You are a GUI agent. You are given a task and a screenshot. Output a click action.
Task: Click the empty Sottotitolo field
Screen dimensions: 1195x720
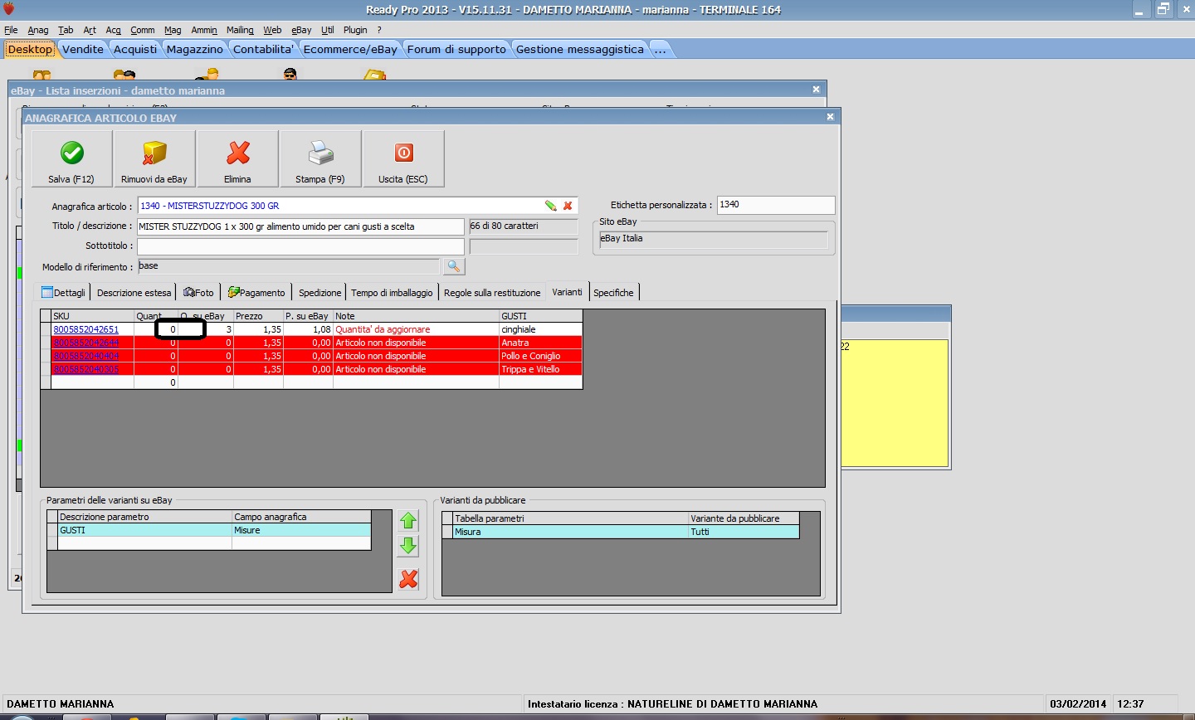click(300, 246)
